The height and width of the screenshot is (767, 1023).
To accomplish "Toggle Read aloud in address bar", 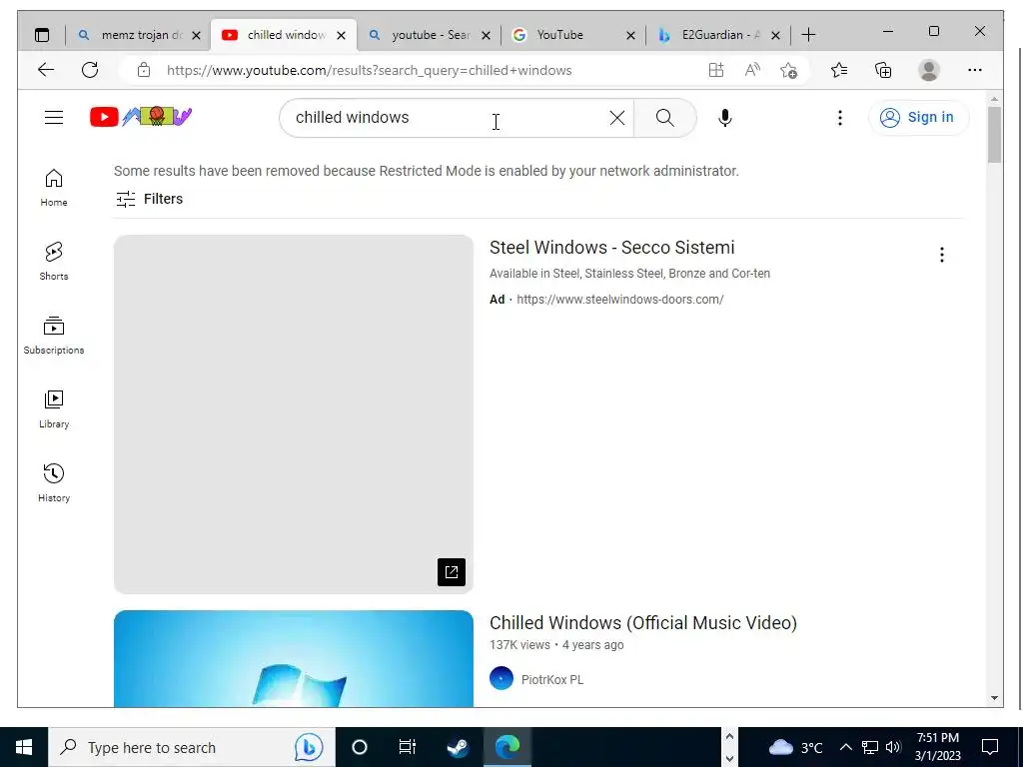I will pyautogui.click(x=752, y=71).
